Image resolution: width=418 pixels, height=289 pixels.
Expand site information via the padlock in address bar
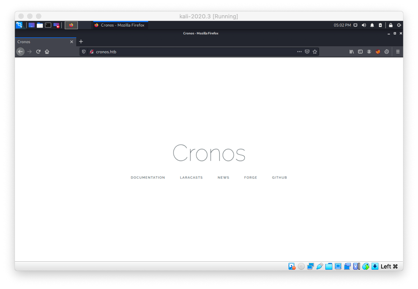click(92, 52)
